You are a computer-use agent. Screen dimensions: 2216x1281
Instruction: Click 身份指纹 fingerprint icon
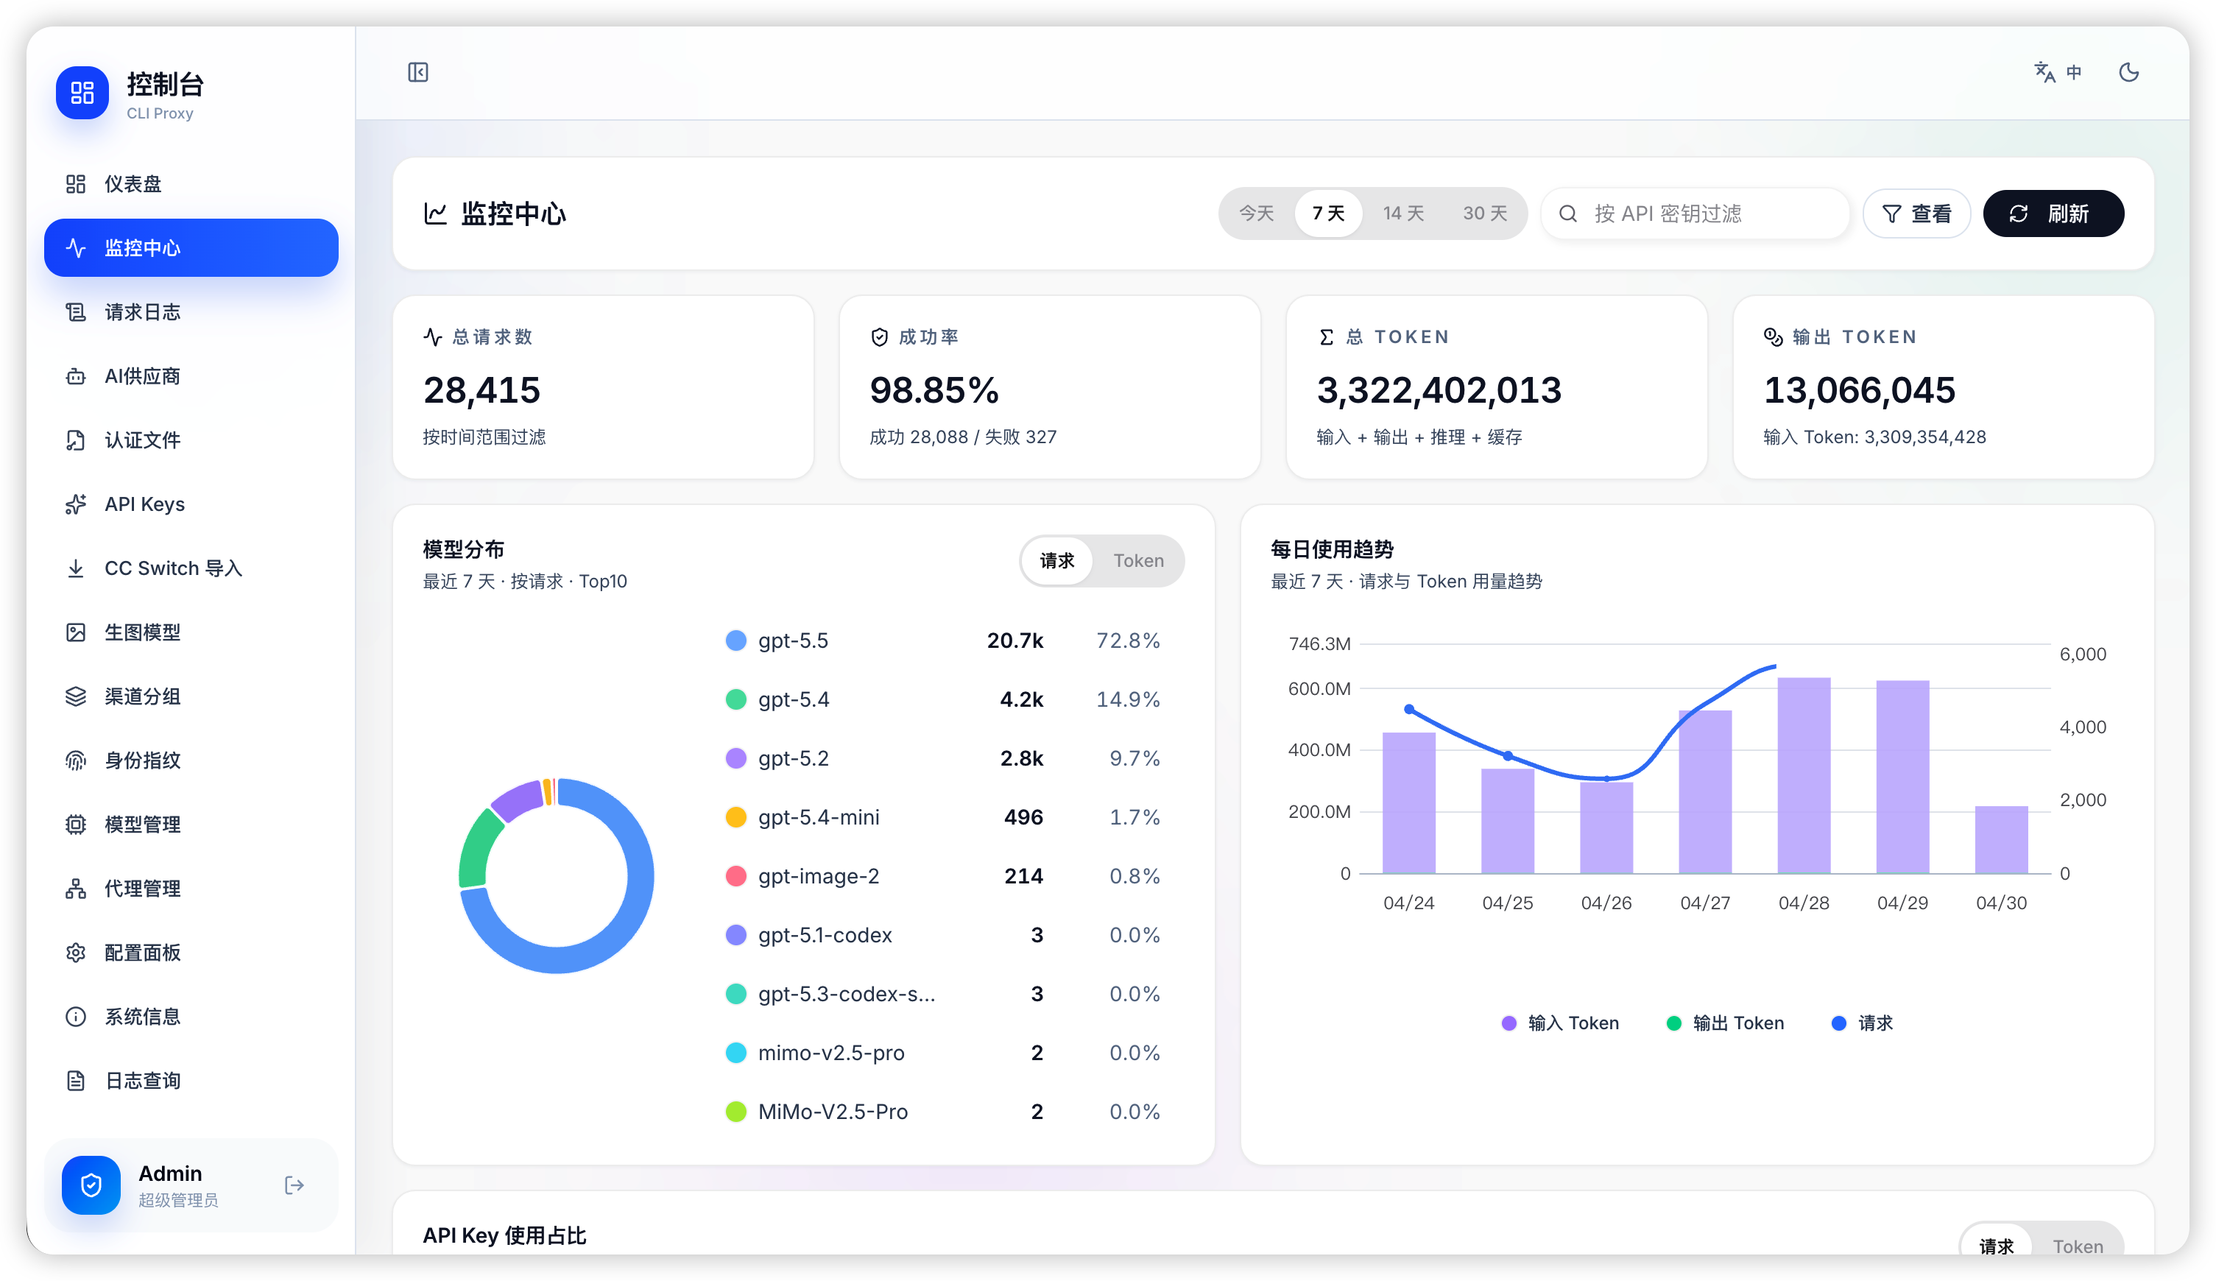pos(76,760)
